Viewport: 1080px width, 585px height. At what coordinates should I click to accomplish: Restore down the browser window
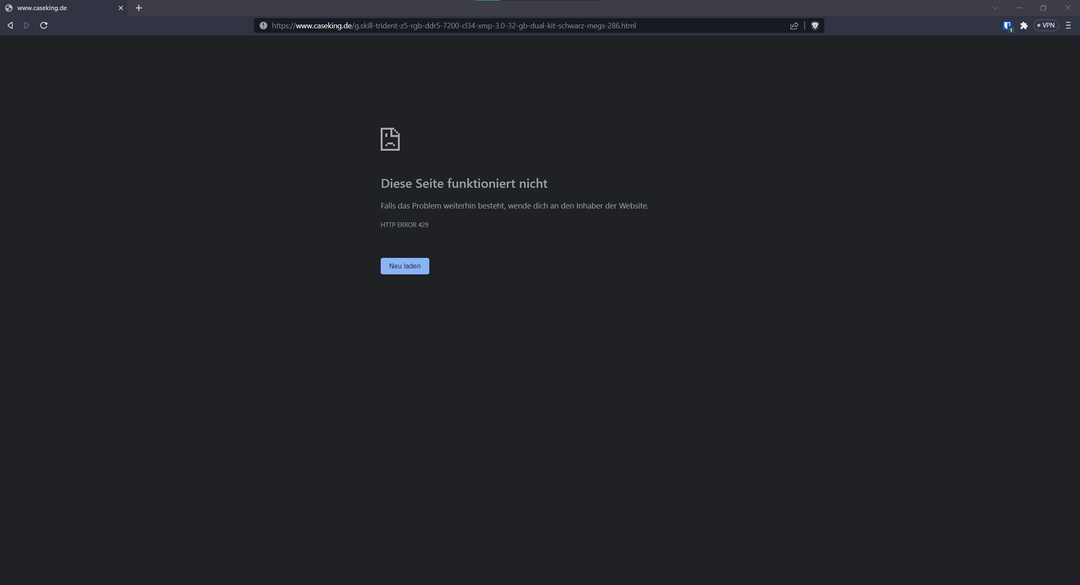click(1043, 8)
